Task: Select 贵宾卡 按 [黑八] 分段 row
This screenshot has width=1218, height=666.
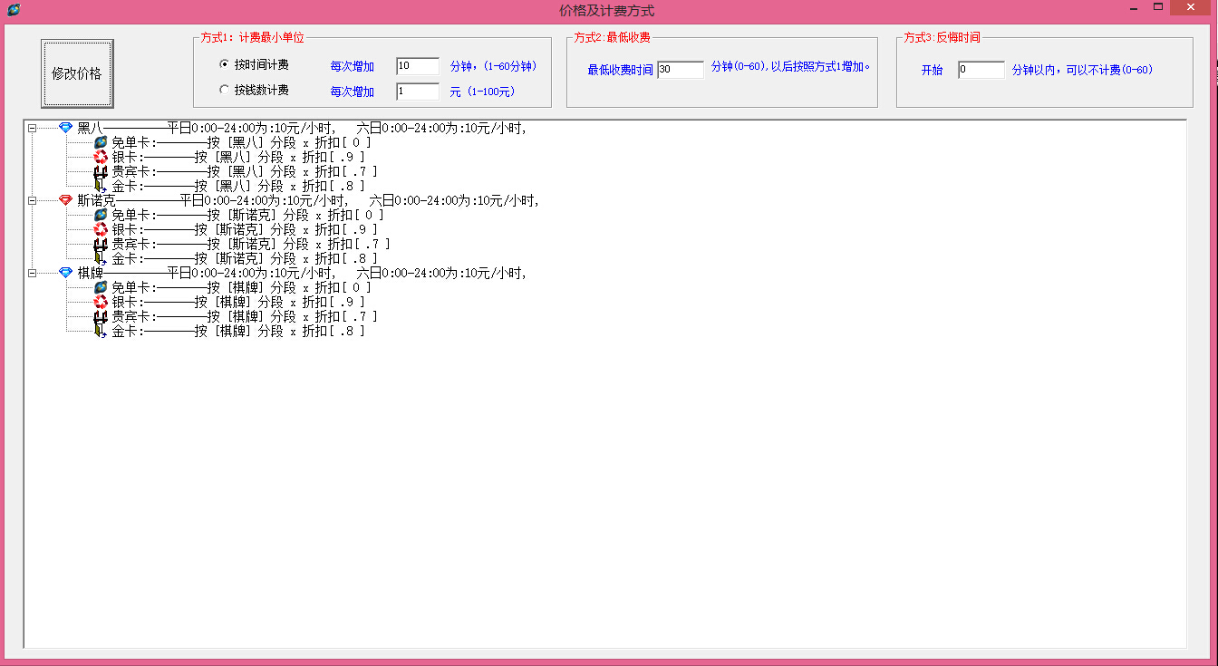Action: click(245, 171)
